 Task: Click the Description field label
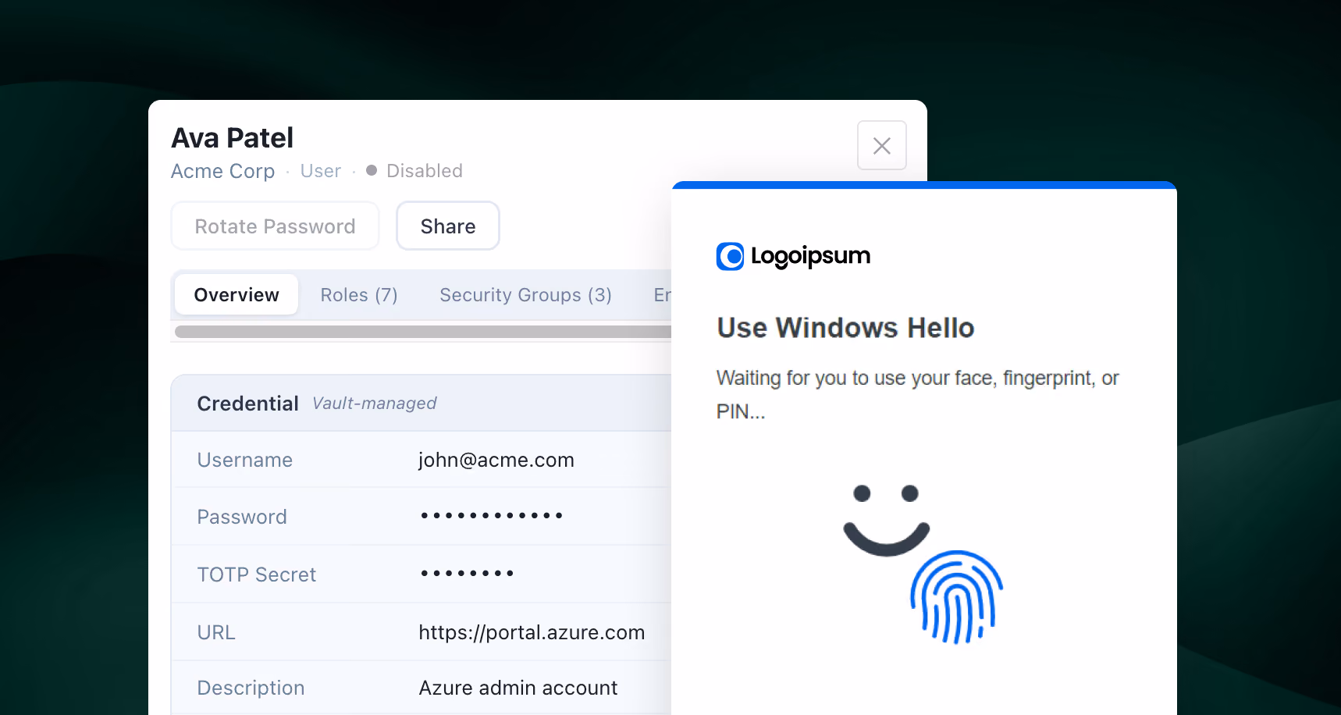tap(251, 688)
